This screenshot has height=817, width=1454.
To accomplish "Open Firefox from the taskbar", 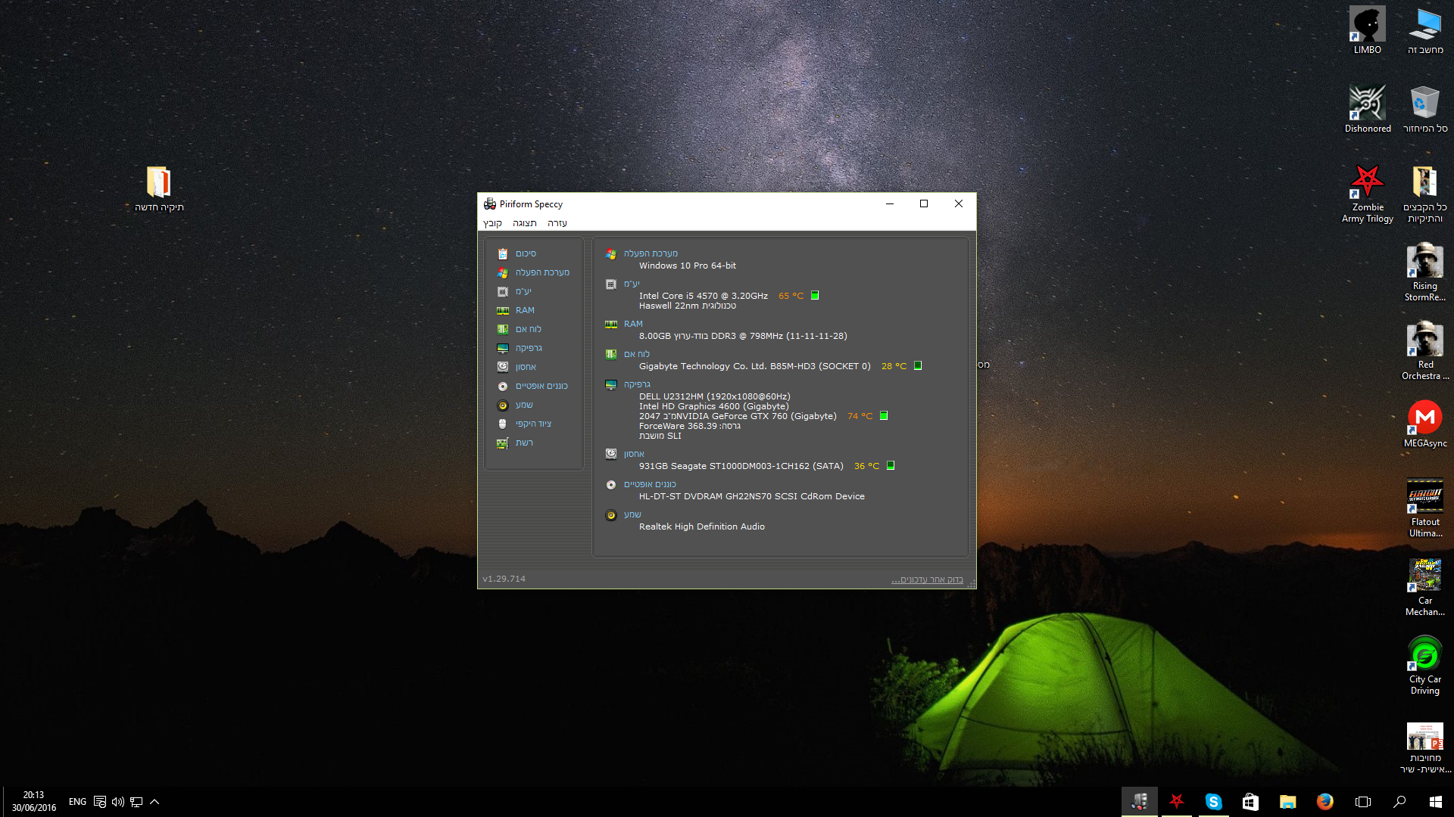I will click(x=1325, y=802).
